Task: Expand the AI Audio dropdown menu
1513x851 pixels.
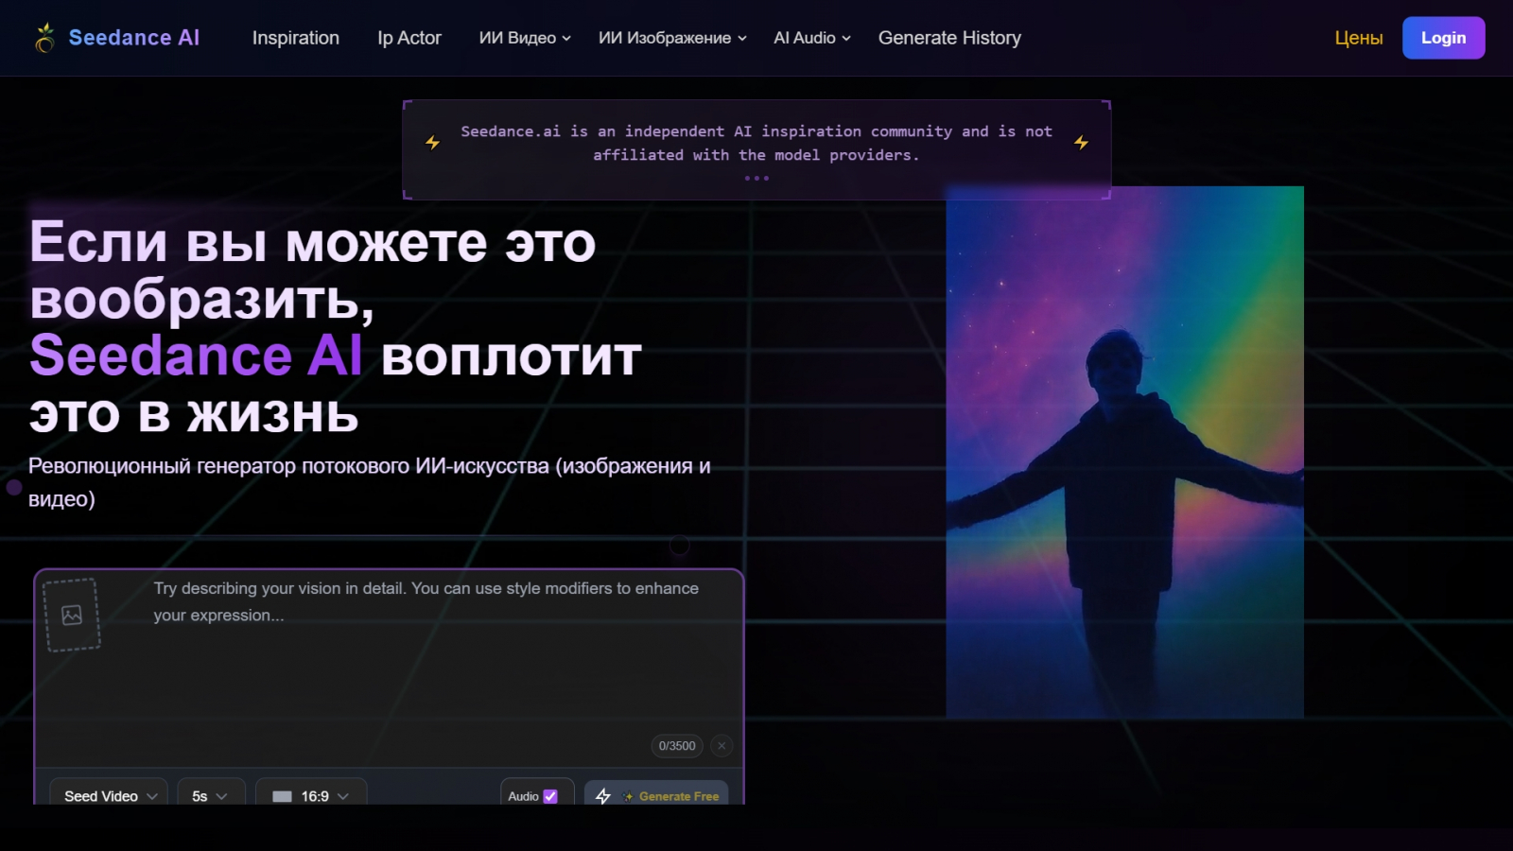Action: click(812, 38)
